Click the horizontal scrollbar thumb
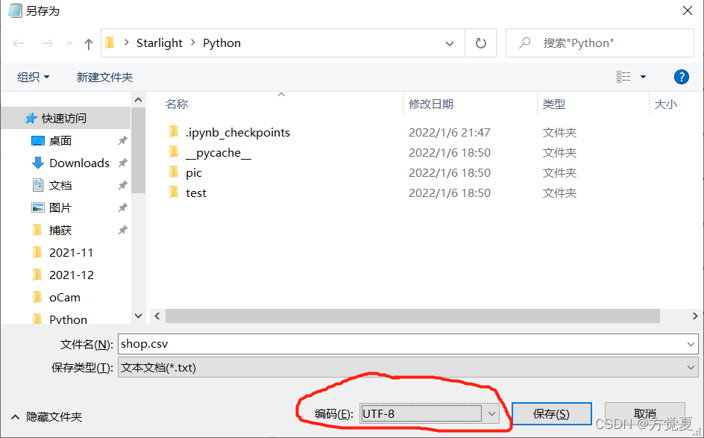The image size is (704, 438). pyautogui.click(x=412, y=316)
